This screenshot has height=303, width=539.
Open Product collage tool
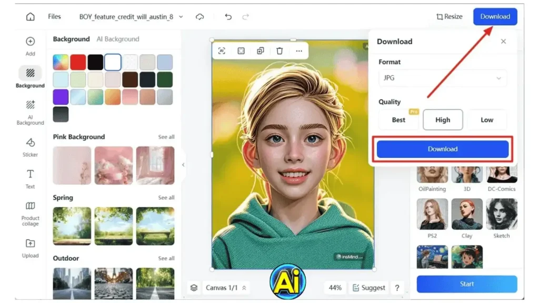tap(30, 213)
